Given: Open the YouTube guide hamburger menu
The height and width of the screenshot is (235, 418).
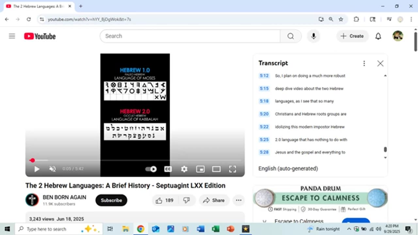Looking at the screenshot, I should click(x=12, y=36).
